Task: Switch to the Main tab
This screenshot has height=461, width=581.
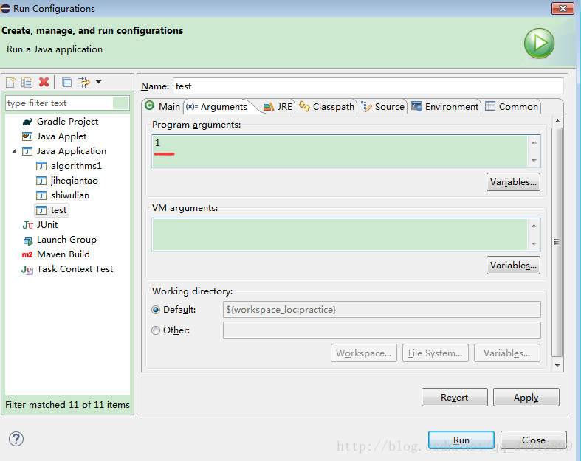Action: coord(162,107)
